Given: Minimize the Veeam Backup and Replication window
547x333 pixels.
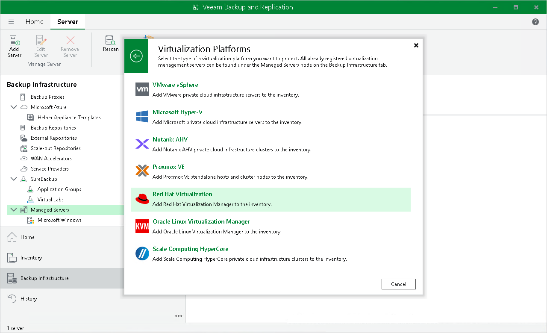Looking at the screenshot, I should point(495,7).
